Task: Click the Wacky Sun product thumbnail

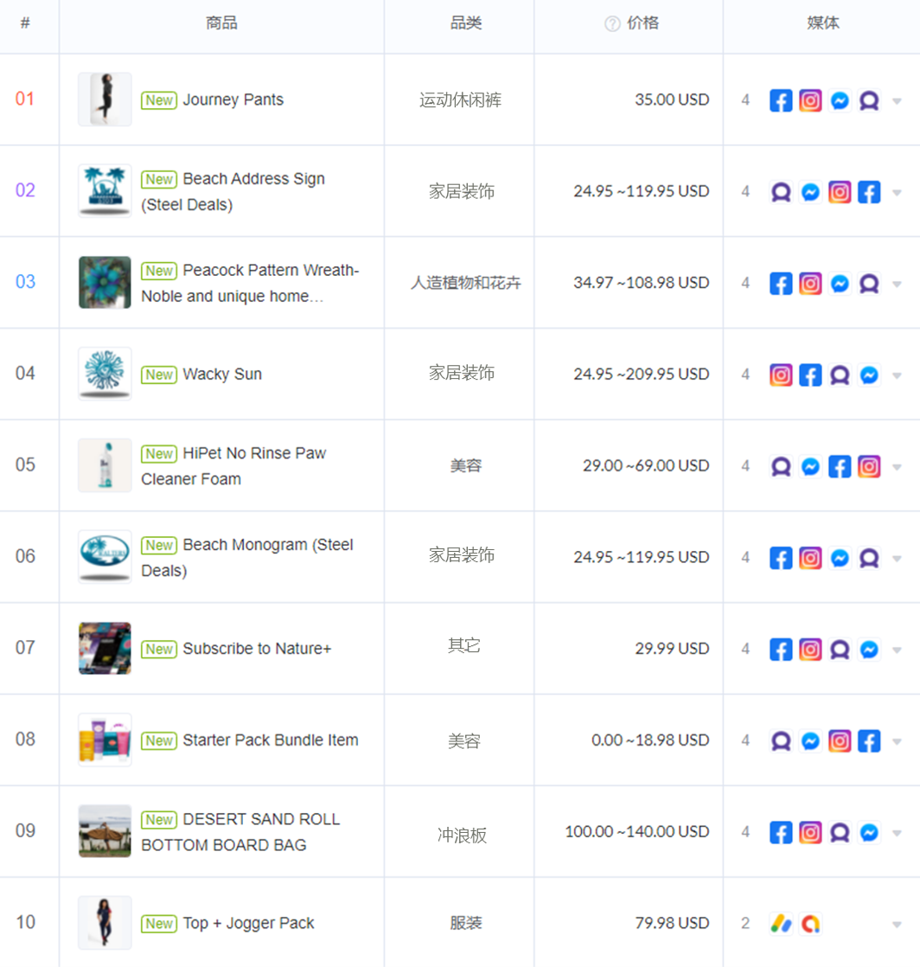Action: 104,375
